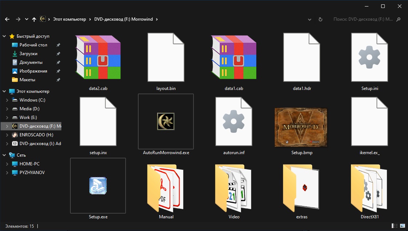Open Документы in quick access

coord(31,62)
